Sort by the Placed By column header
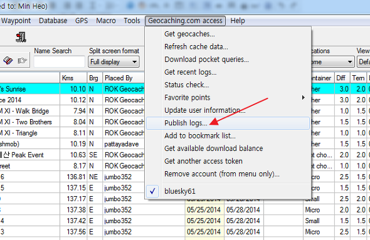The height and width of the screenshot is (240, 370). click(124, 78)
